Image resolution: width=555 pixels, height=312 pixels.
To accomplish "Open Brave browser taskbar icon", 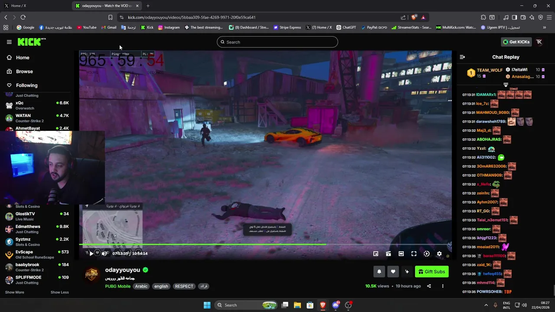I will click(323, 305).
